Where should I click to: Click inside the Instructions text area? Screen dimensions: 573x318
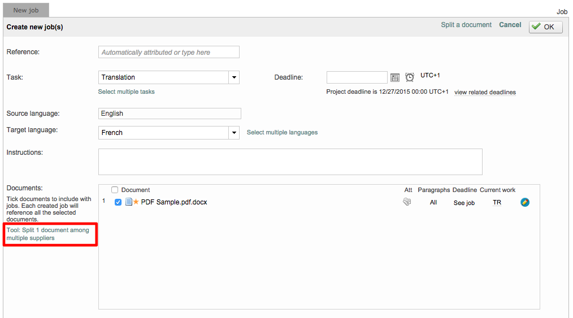(x=290, y=162)
